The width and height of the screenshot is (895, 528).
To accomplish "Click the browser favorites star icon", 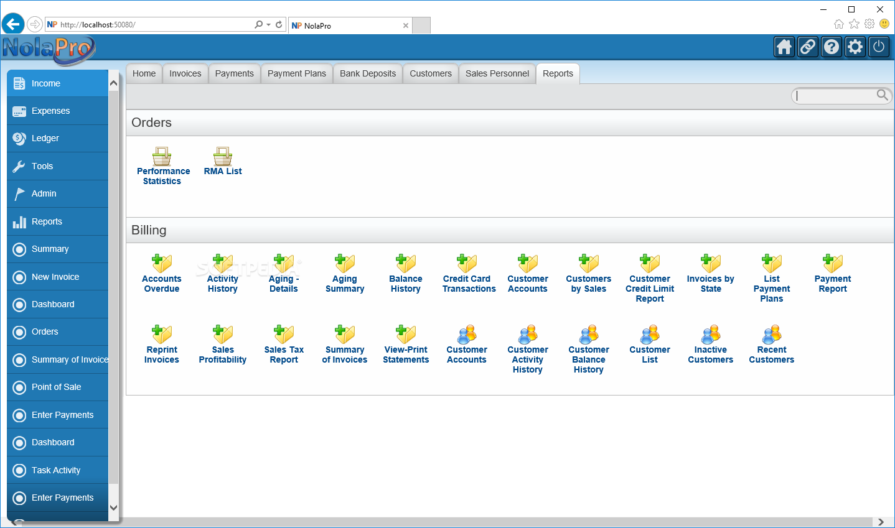I will [x=854, y=24].
